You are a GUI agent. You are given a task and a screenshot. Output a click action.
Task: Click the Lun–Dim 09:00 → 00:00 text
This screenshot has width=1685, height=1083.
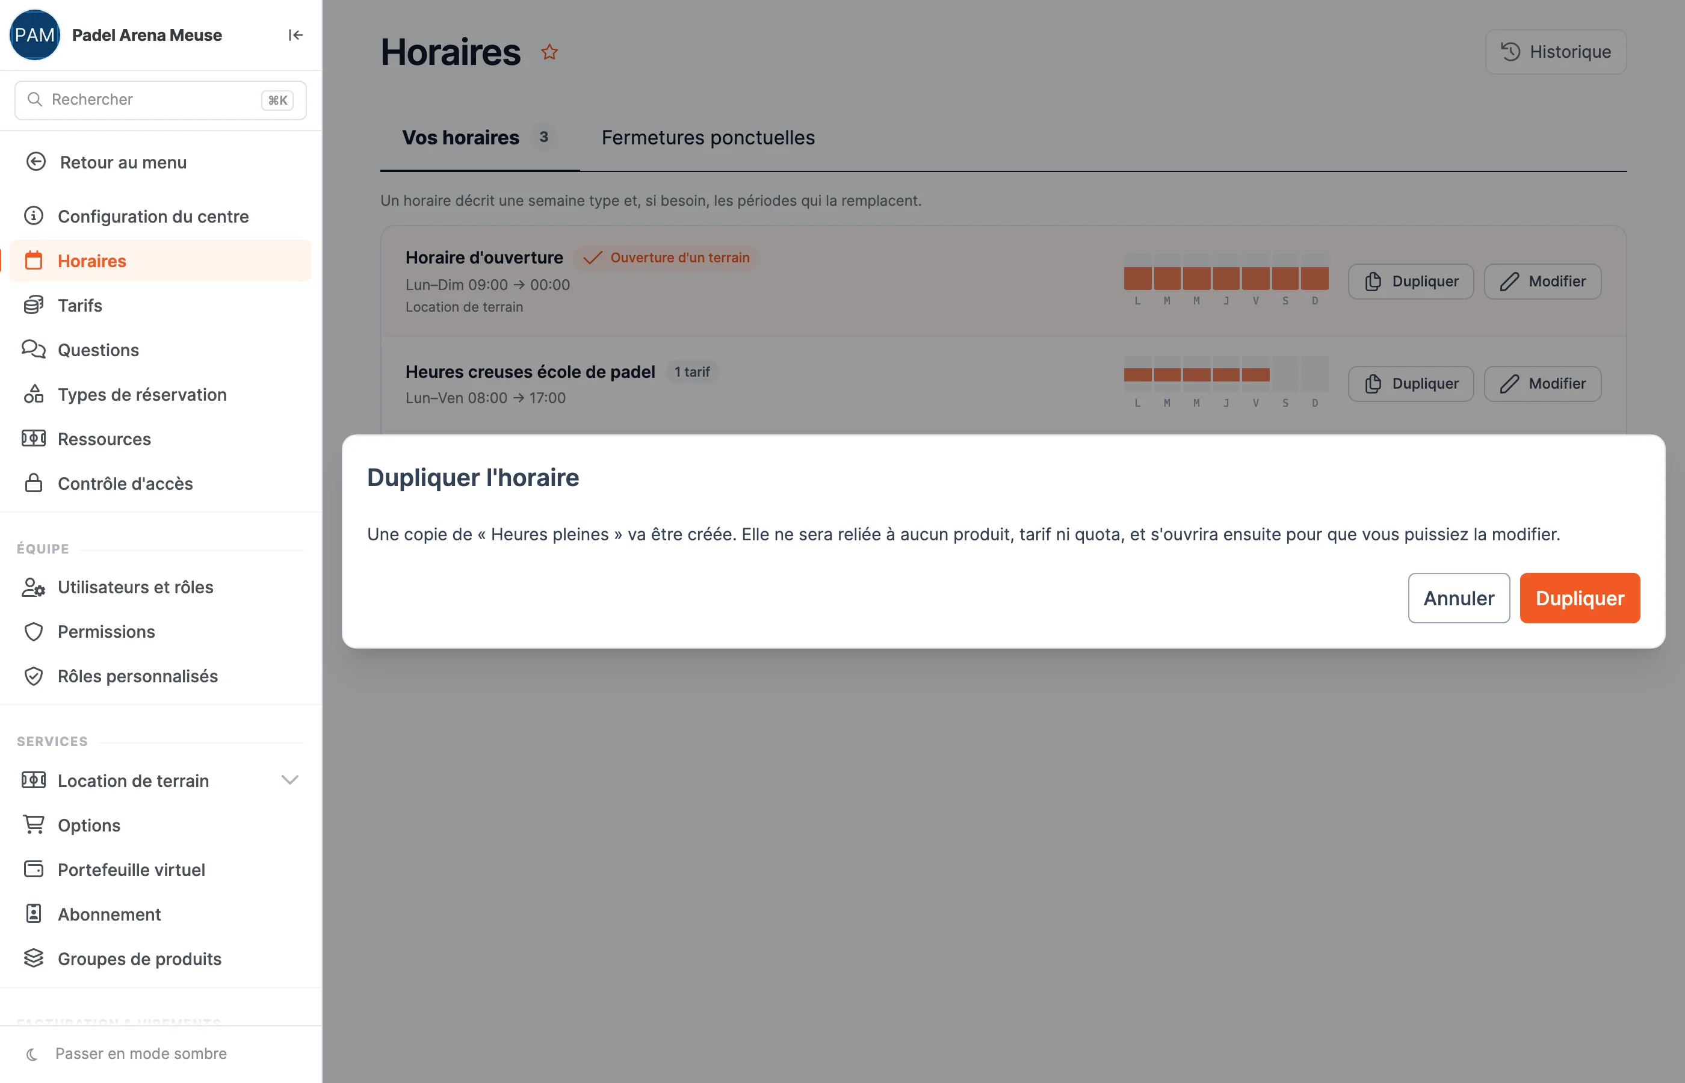coord(487,285)
